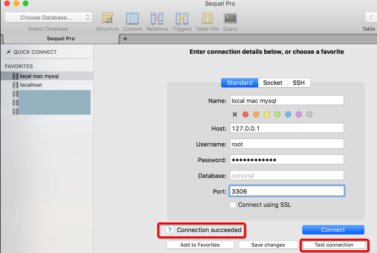This screenshot has width=377, height=253.
Task: Click Add to Favorites button
Action: (x=200, y=245)
